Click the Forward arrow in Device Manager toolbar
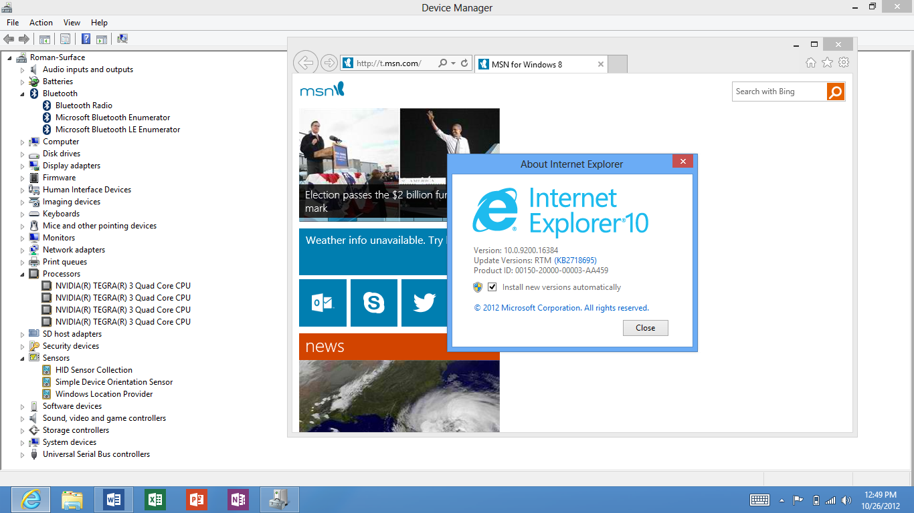 click(x=24, y=39)
